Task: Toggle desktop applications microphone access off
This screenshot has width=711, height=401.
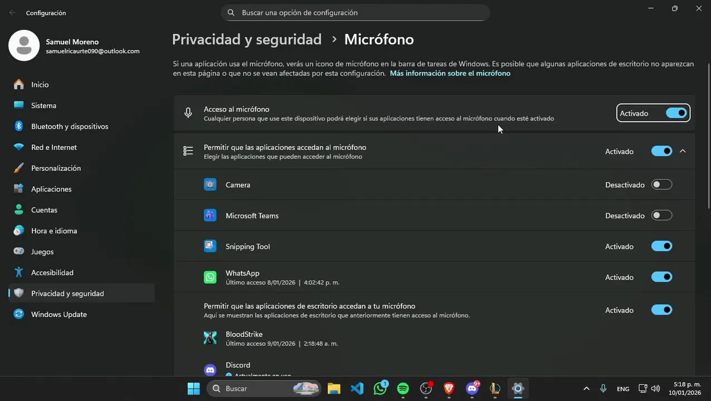Action: [661, 310]
